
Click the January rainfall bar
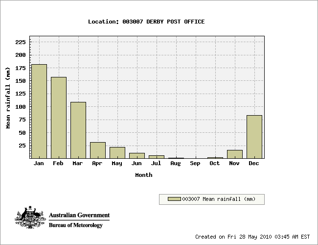click(39, 111)
